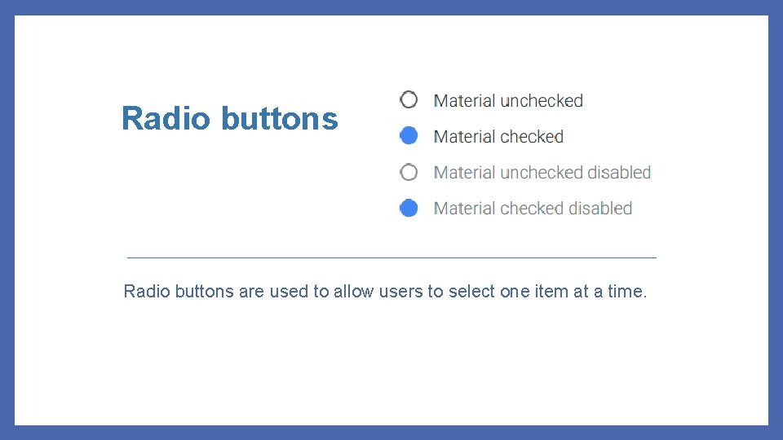Click the word "buttons" in the large heading
Viewport: 783px width, 440px height.
tap(280, 119)
